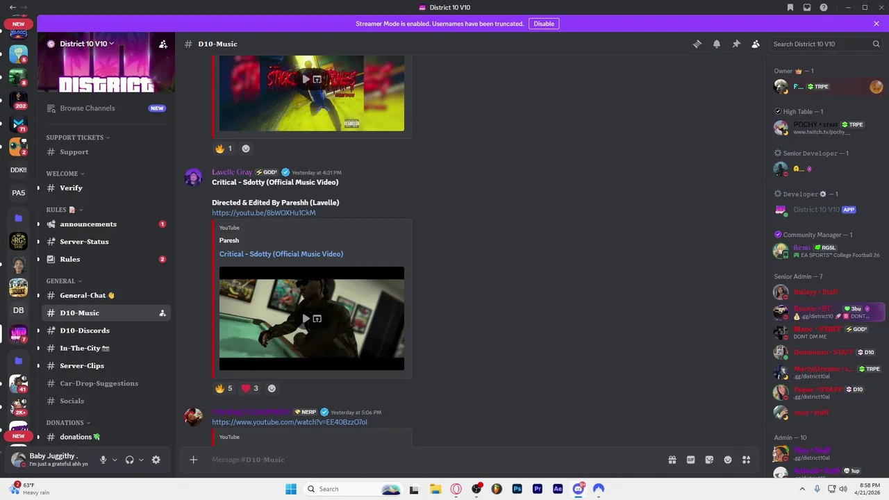Collapse the GENERAL category
Image resolution: width=889 pixels, height=500 pixels.
point(64,281)
